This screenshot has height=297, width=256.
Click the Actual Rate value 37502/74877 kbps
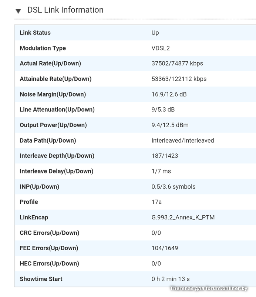point(177,63)
